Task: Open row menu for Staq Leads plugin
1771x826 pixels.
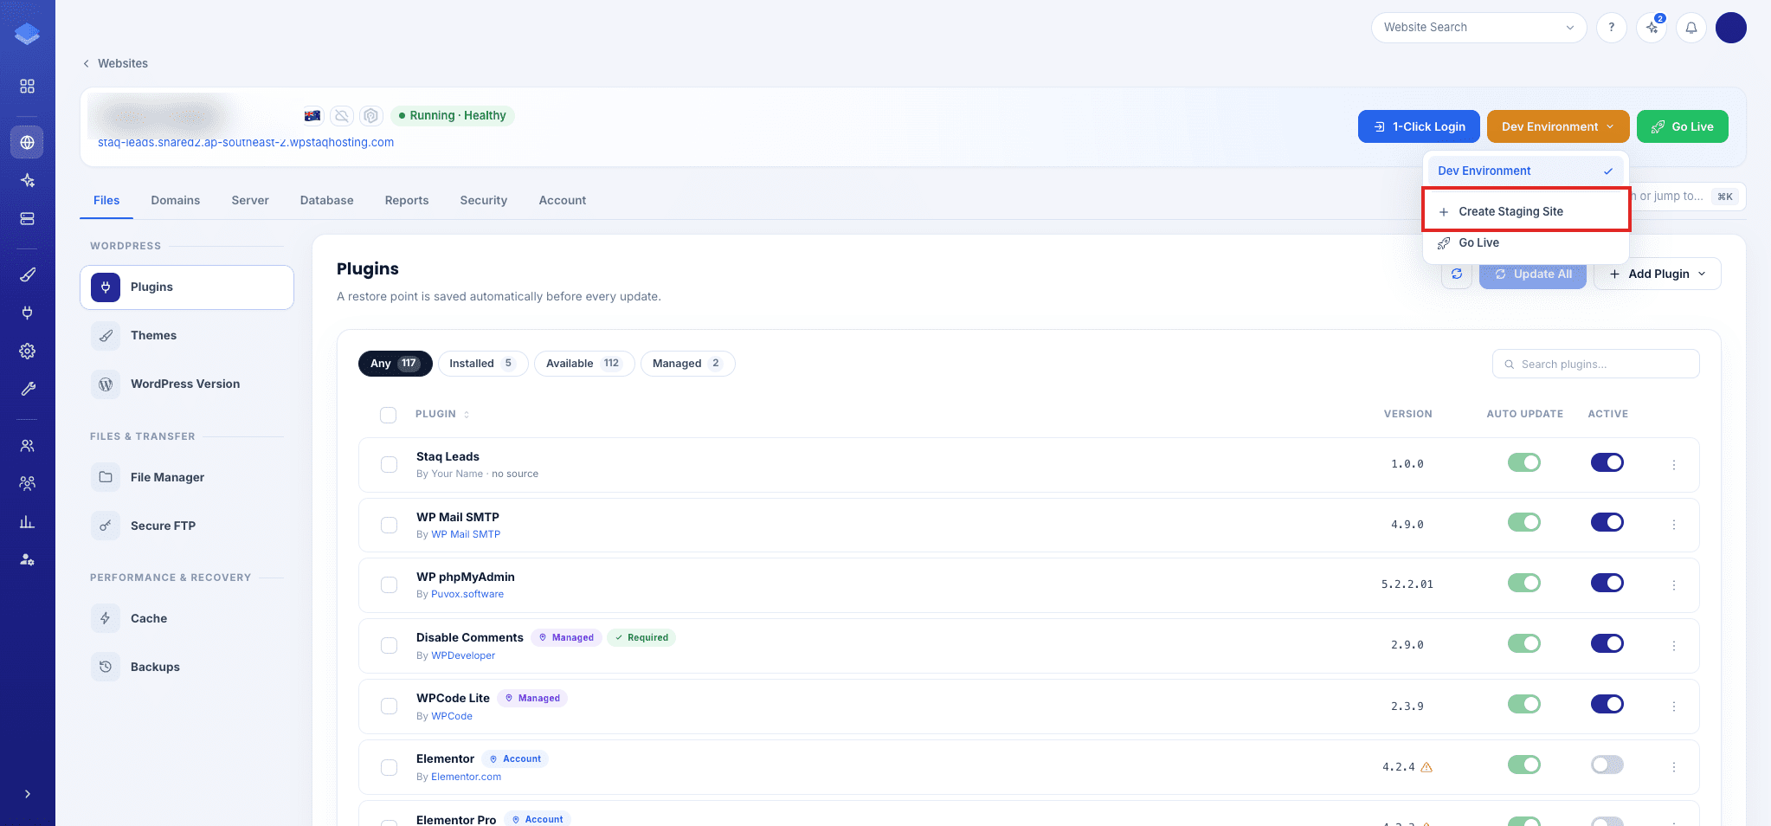Action: point(1674,465)
